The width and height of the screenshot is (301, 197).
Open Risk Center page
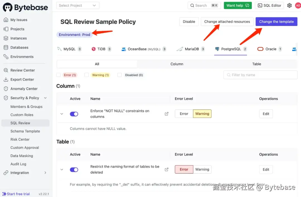pos(20,139)
